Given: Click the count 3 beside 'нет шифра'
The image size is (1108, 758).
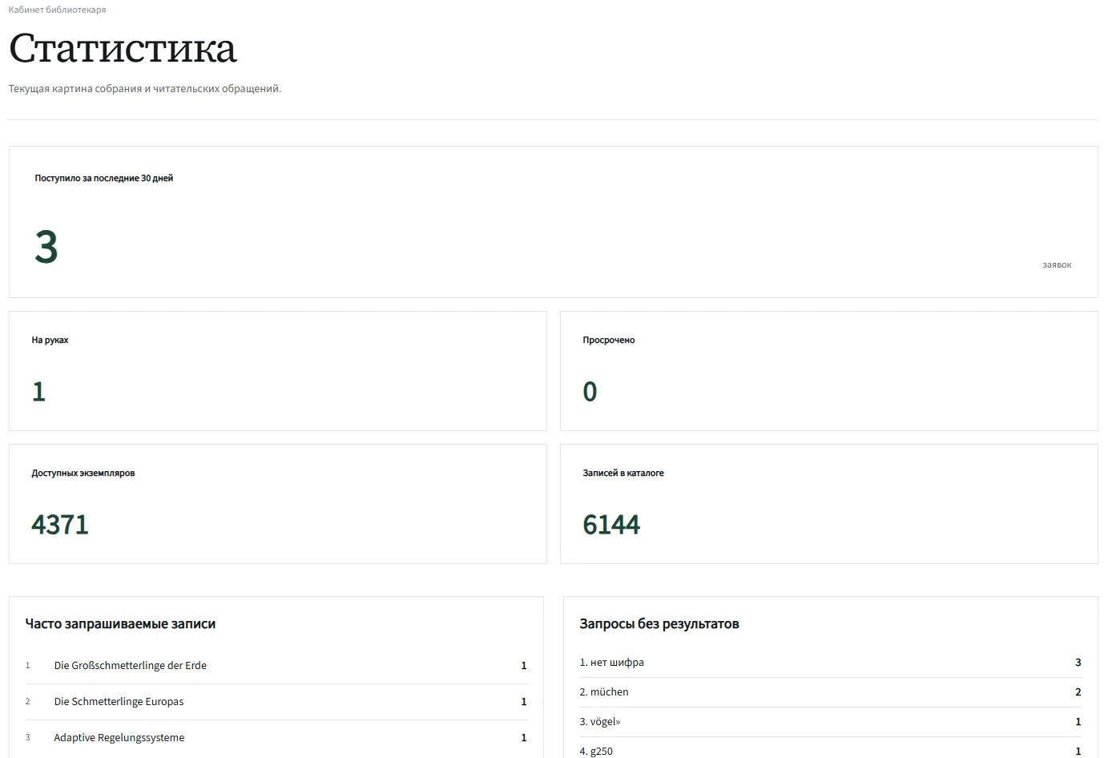Looking at the screenshot, I should point(1078,663).
